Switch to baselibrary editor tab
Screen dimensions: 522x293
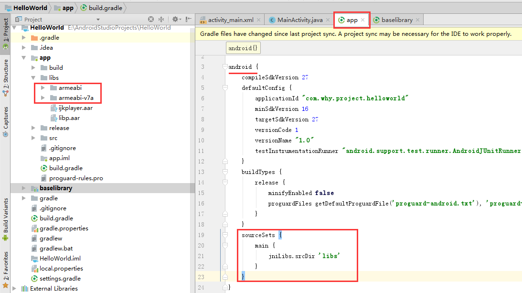point(397,20)
